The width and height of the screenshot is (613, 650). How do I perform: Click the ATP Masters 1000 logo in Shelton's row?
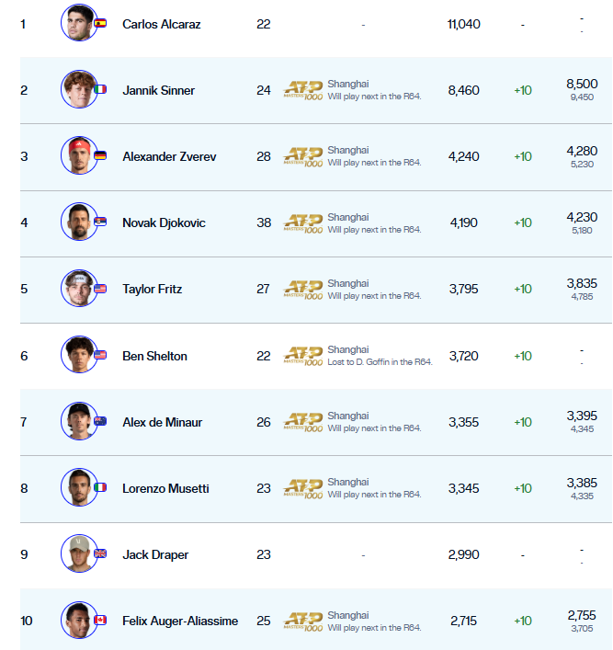(x=303, y=356)
